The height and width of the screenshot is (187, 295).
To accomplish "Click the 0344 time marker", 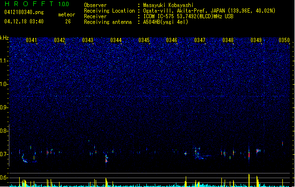I will click(x=116, y=40).
